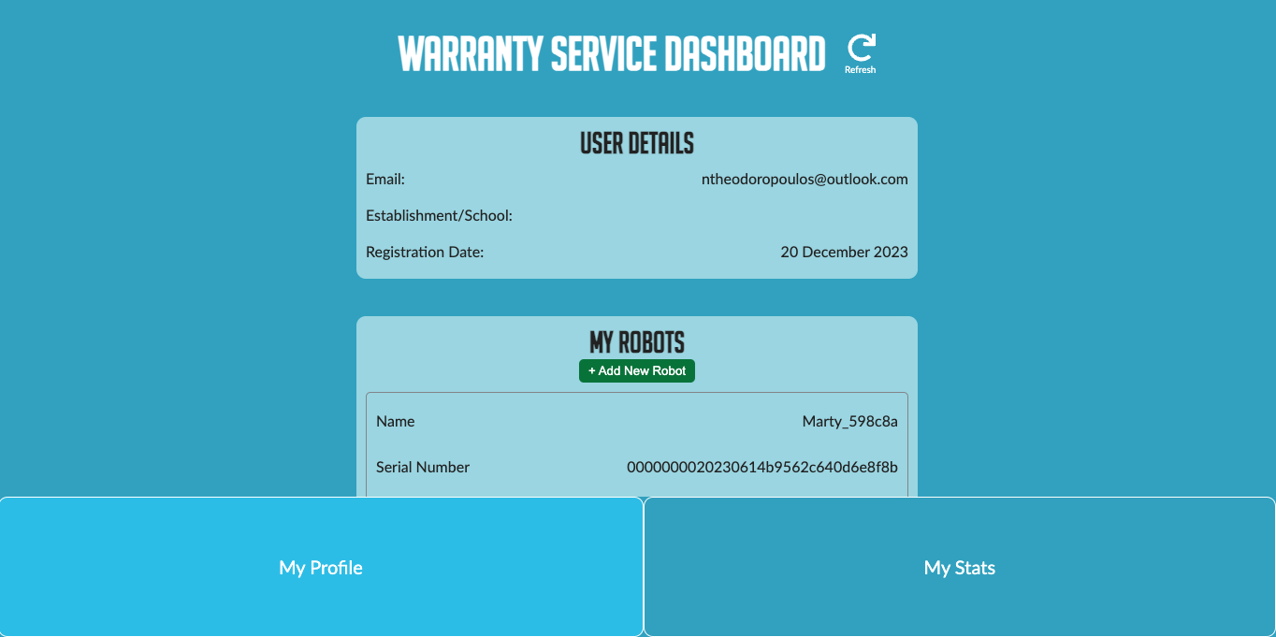Click the User Details panel heading

coord(636,143)
